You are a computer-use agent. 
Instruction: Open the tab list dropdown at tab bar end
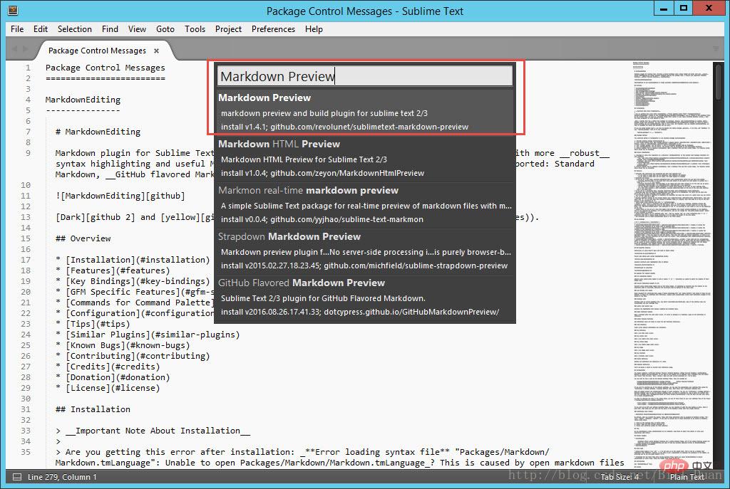coord(716,49)
